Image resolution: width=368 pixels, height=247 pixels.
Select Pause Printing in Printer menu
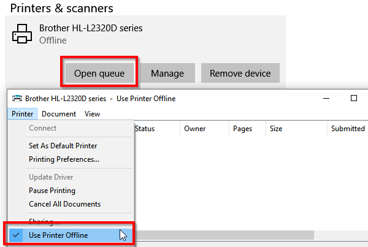point(72,191)
